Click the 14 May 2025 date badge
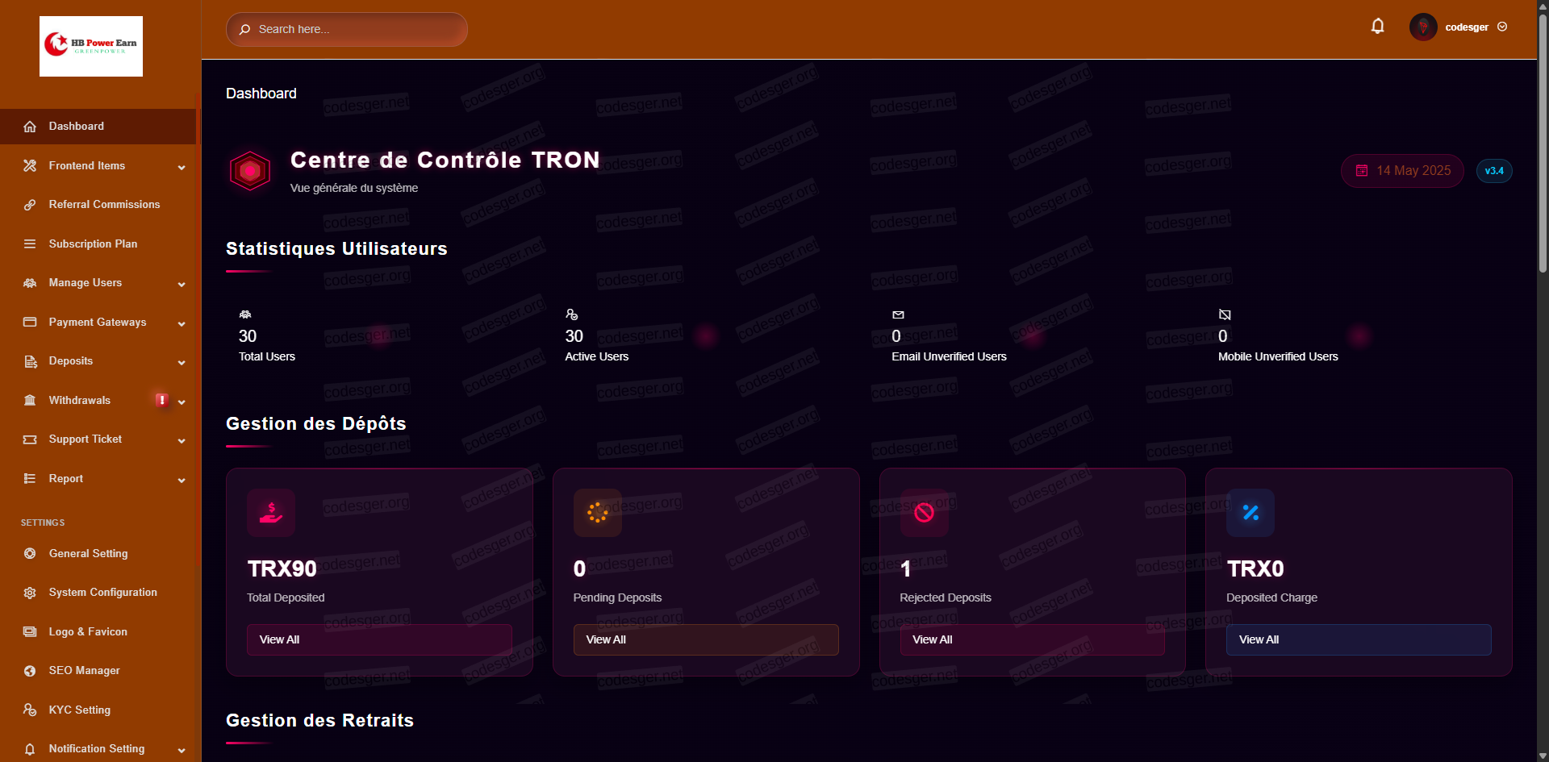 (x=1402, y=171)
